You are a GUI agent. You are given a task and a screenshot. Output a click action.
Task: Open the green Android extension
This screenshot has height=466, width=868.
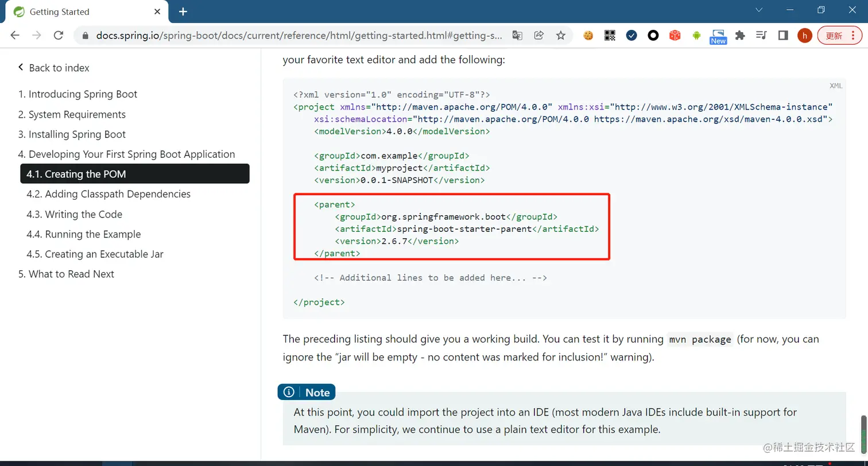696,35
